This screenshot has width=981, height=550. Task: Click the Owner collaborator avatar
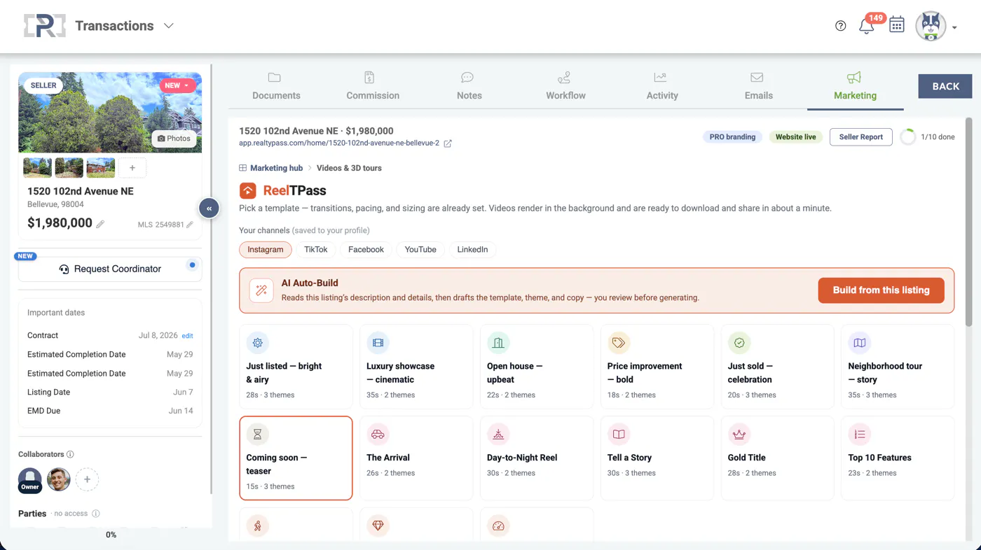point(30,479)
